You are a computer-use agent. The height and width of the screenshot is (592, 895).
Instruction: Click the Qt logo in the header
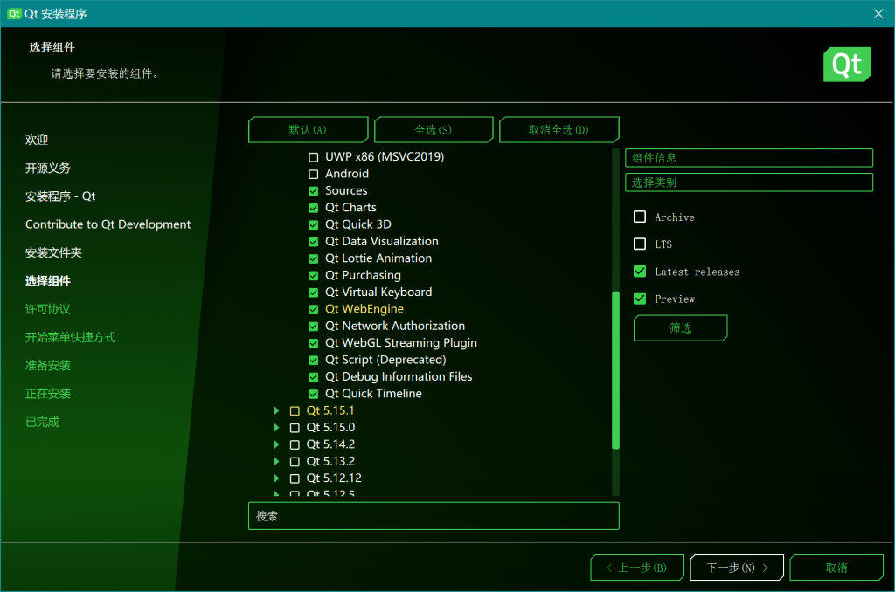point(846,65)
